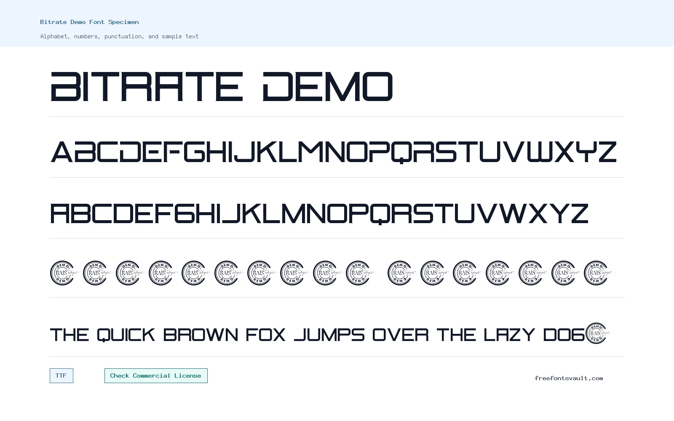Click the second alphabet specimen row
Screen dimensions: 674x421
coord(319,213)
